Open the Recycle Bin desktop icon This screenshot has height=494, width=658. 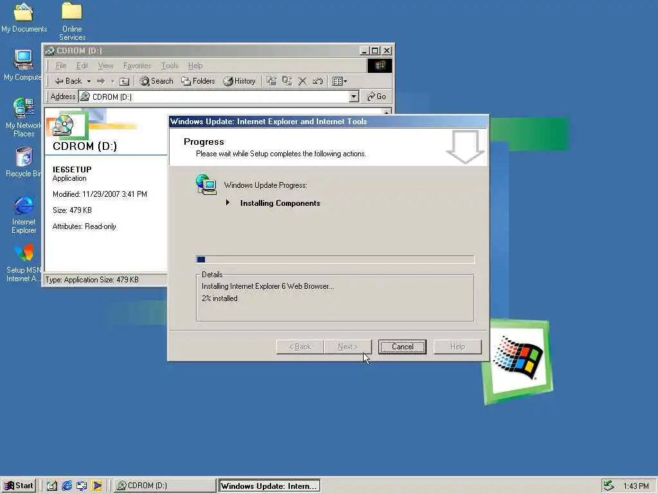pyautogui.click(x=24, y=162)
